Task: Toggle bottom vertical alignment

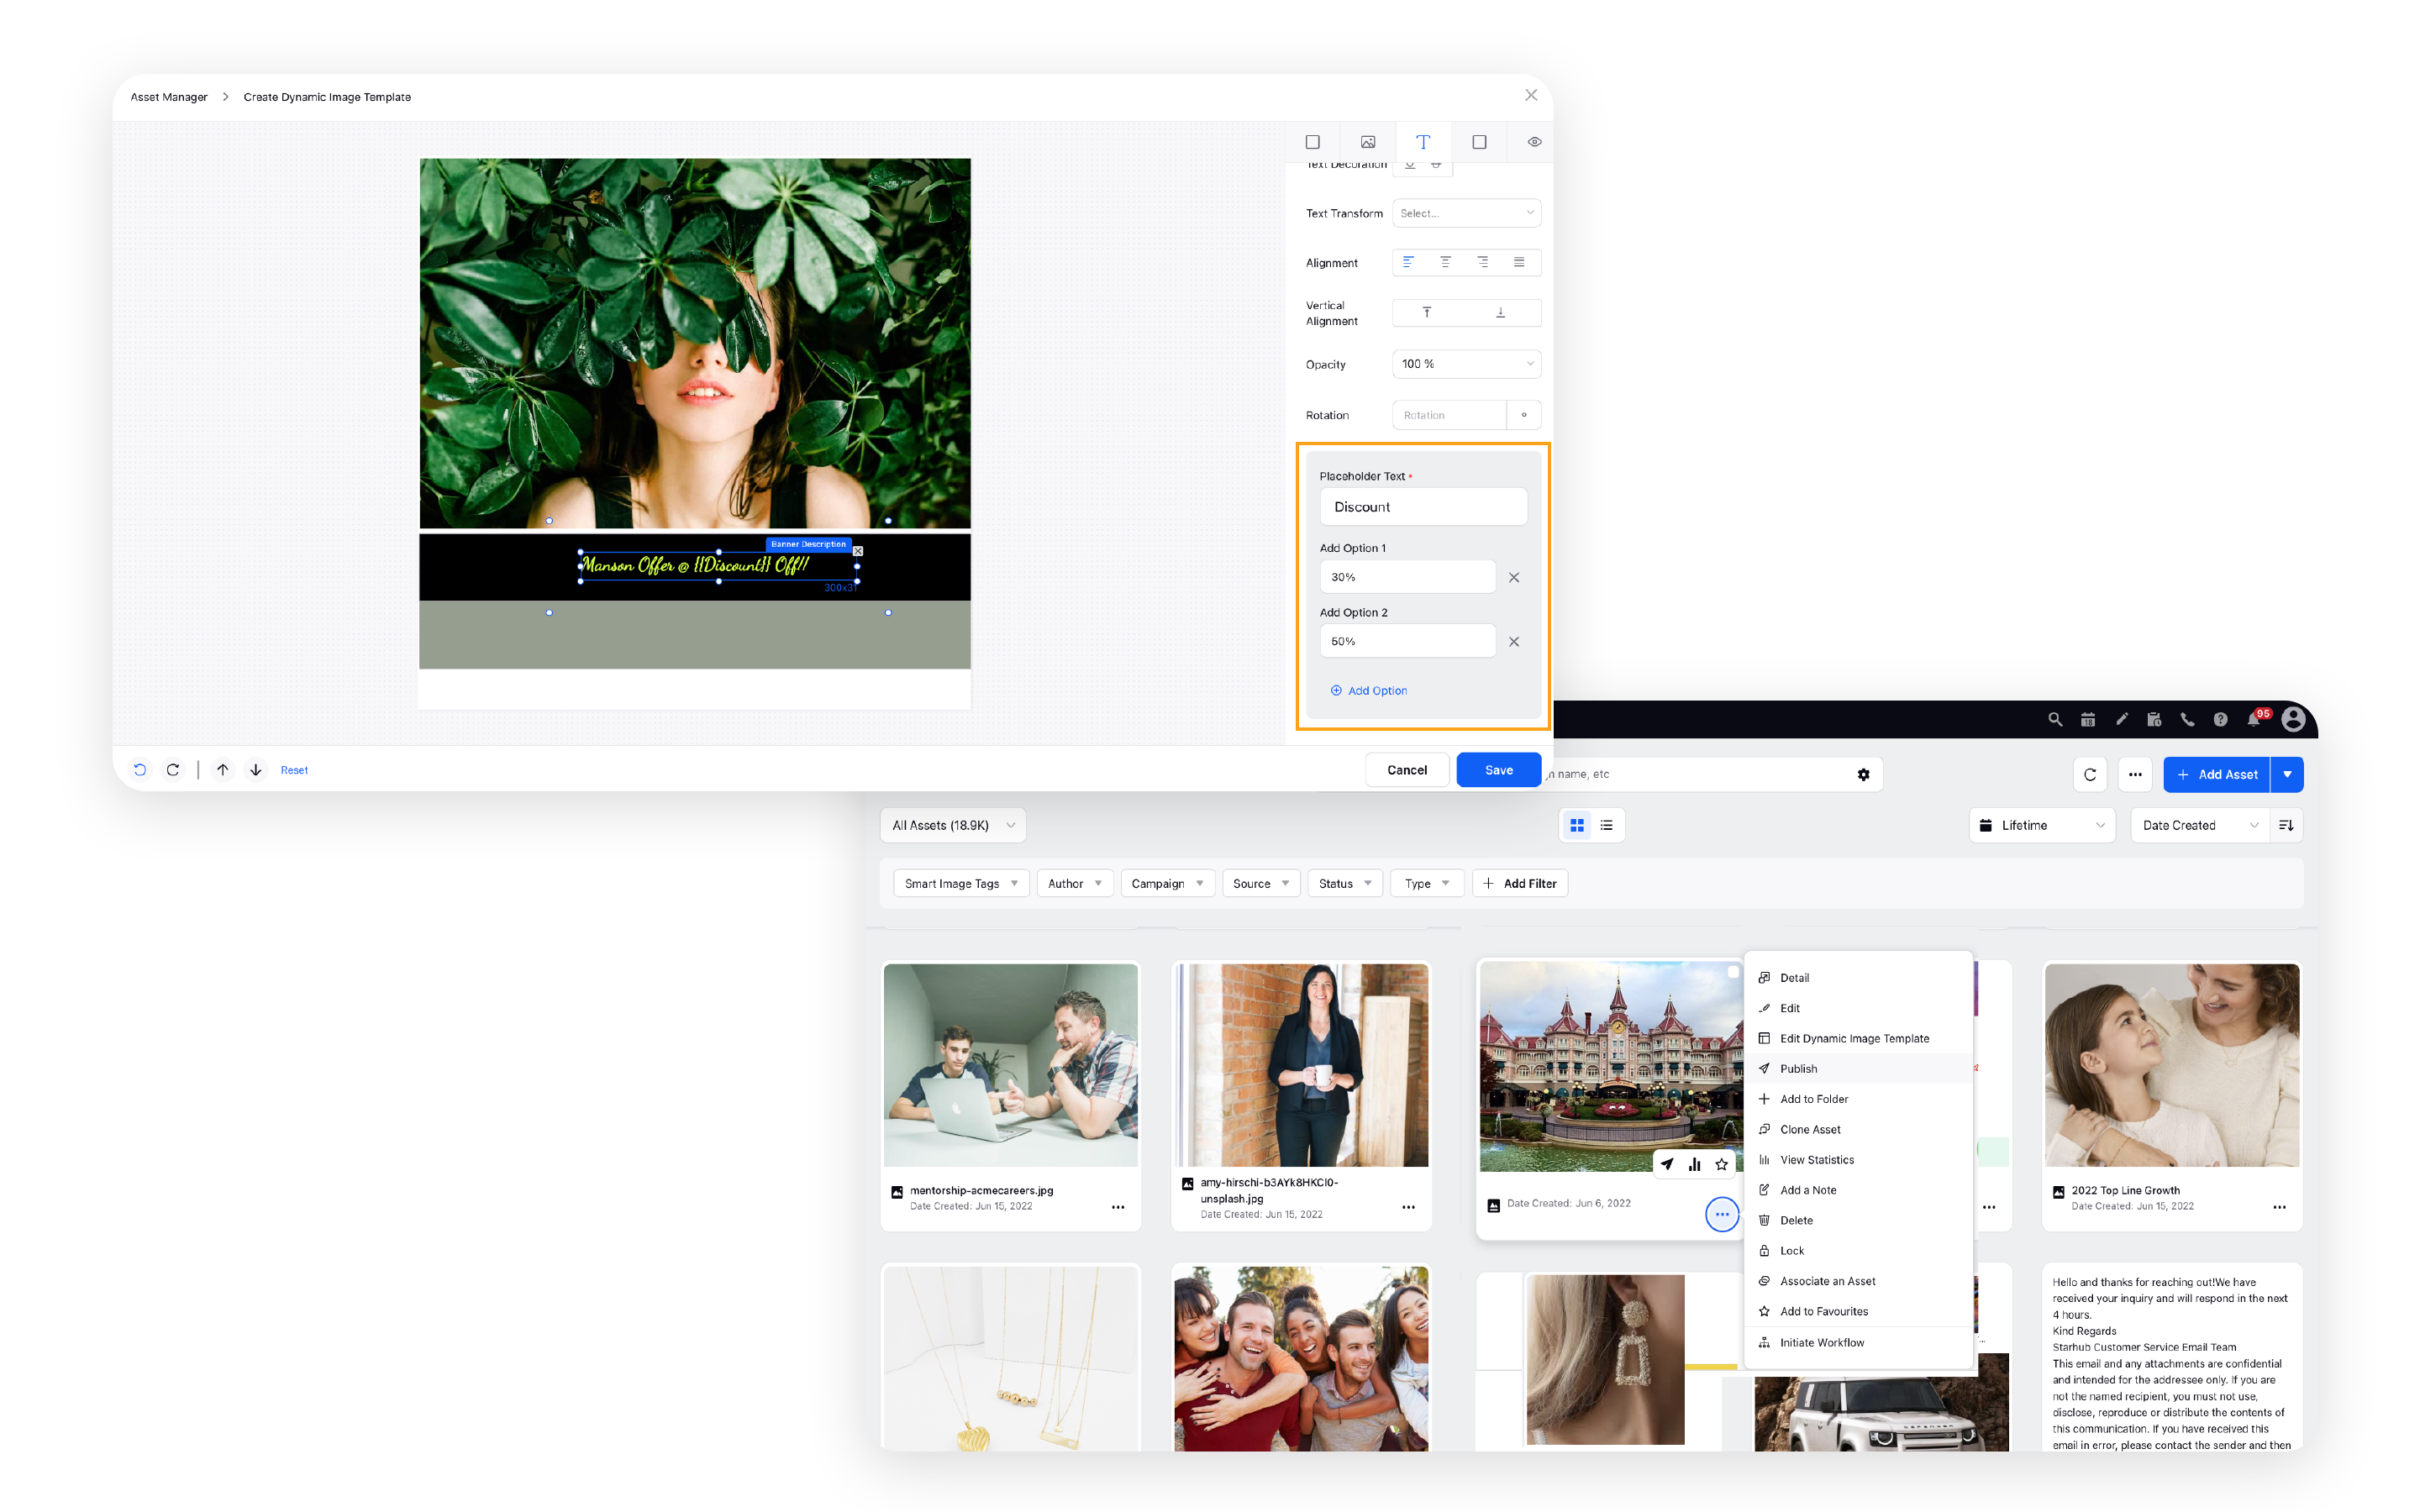Action: click(x=1501, y=312)
